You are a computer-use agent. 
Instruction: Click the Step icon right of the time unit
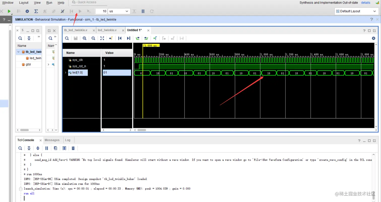pyautogui.click(x=134, y=11)
